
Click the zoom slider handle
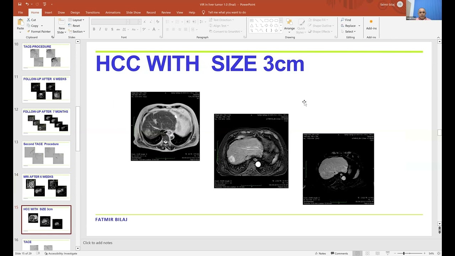(x=403, y=254)
